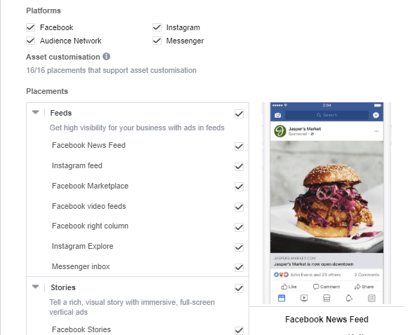This screenshot has height=335, width=415.
Task: Open the three-dot menu on the preview post
Action: (376, 131)
